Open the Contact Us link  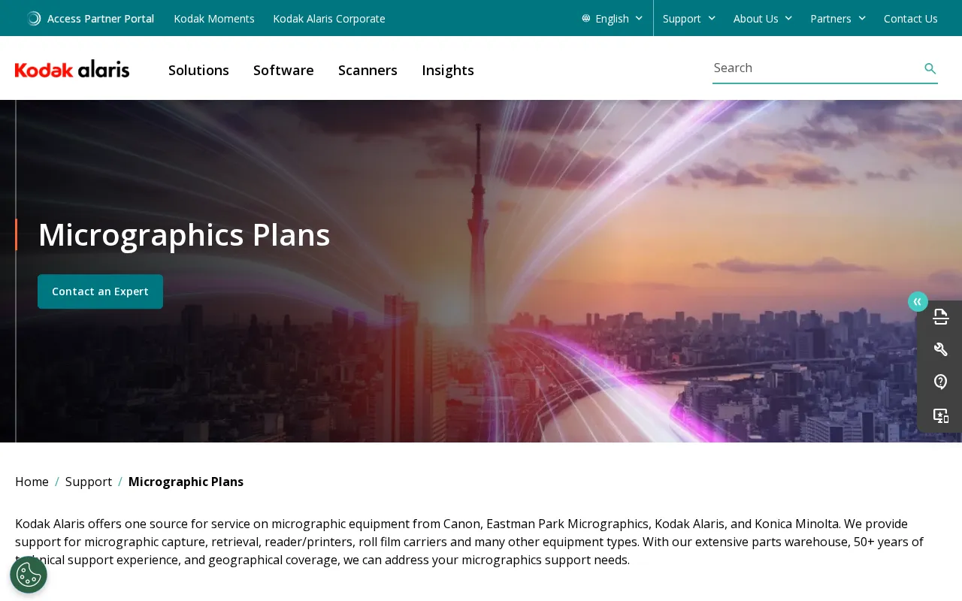[x=911, y=19]
